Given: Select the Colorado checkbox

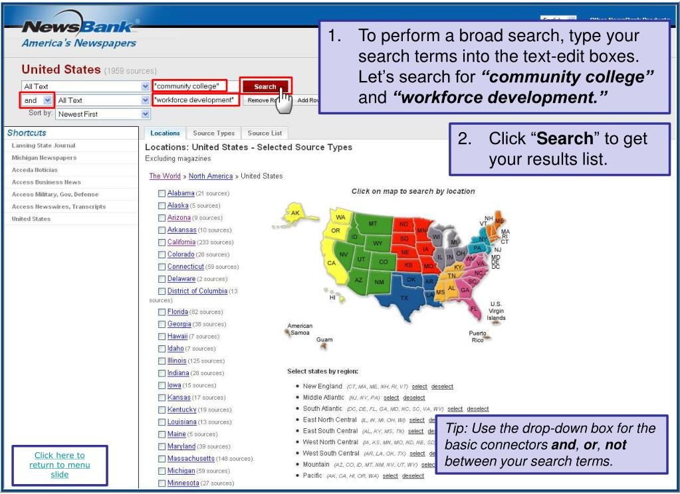Looking at the screenshot, I should 162,254.
